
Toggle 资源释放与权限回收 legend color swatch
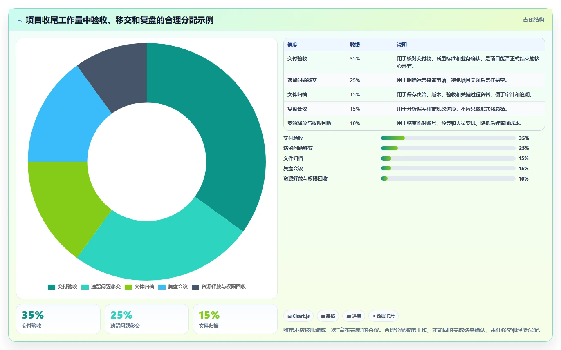(x=195, y=287)
